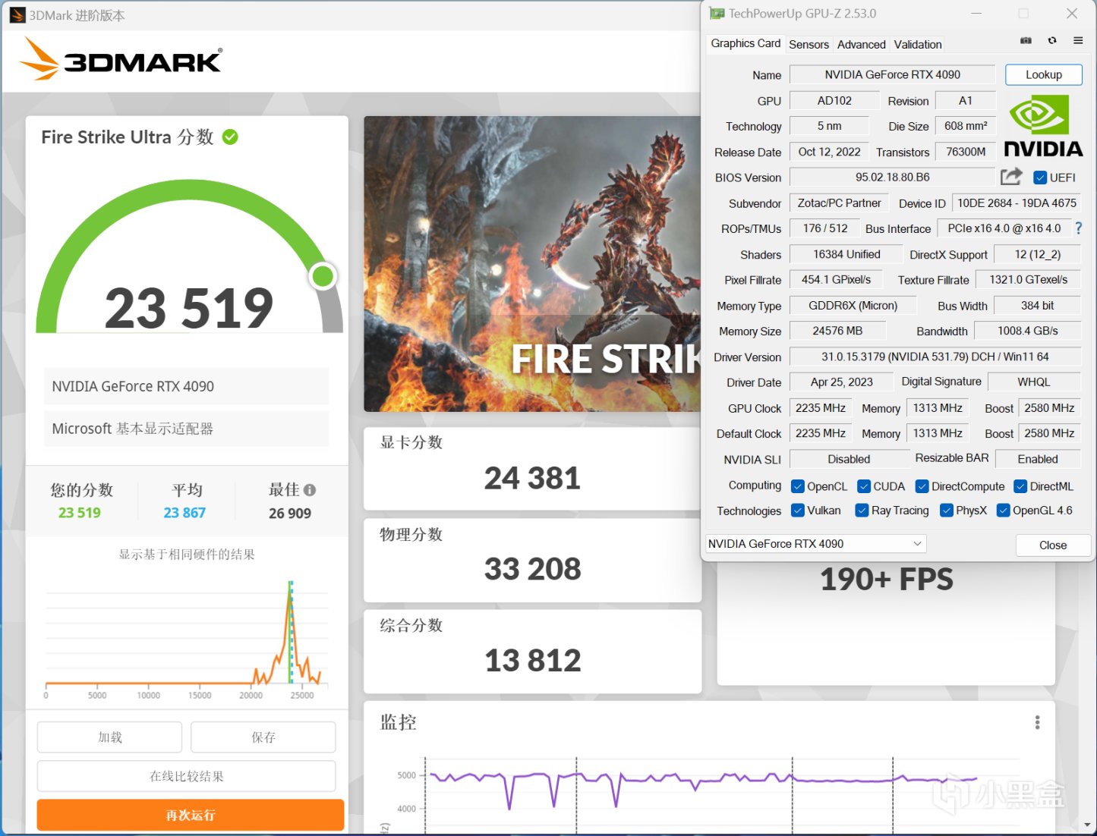1097x836 pixels.
Task: Click the Release Date value Oct 12, 2022
Action: [829, 152]
